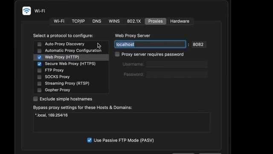The width and height of the screenshot is (273, 154).
Task: Select the Web Proxy (HTTP) row
Action: click(x=71, y=57)
